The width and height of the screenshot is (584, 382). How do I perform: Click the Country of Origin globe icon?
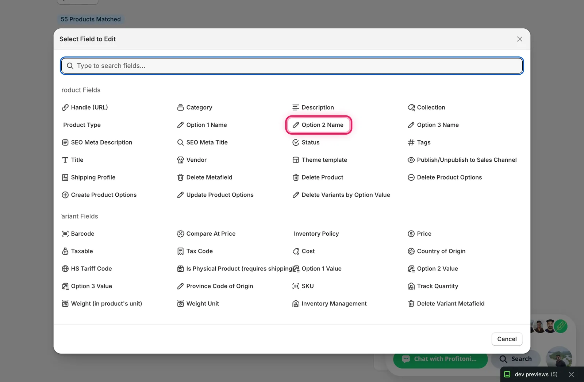411,251
